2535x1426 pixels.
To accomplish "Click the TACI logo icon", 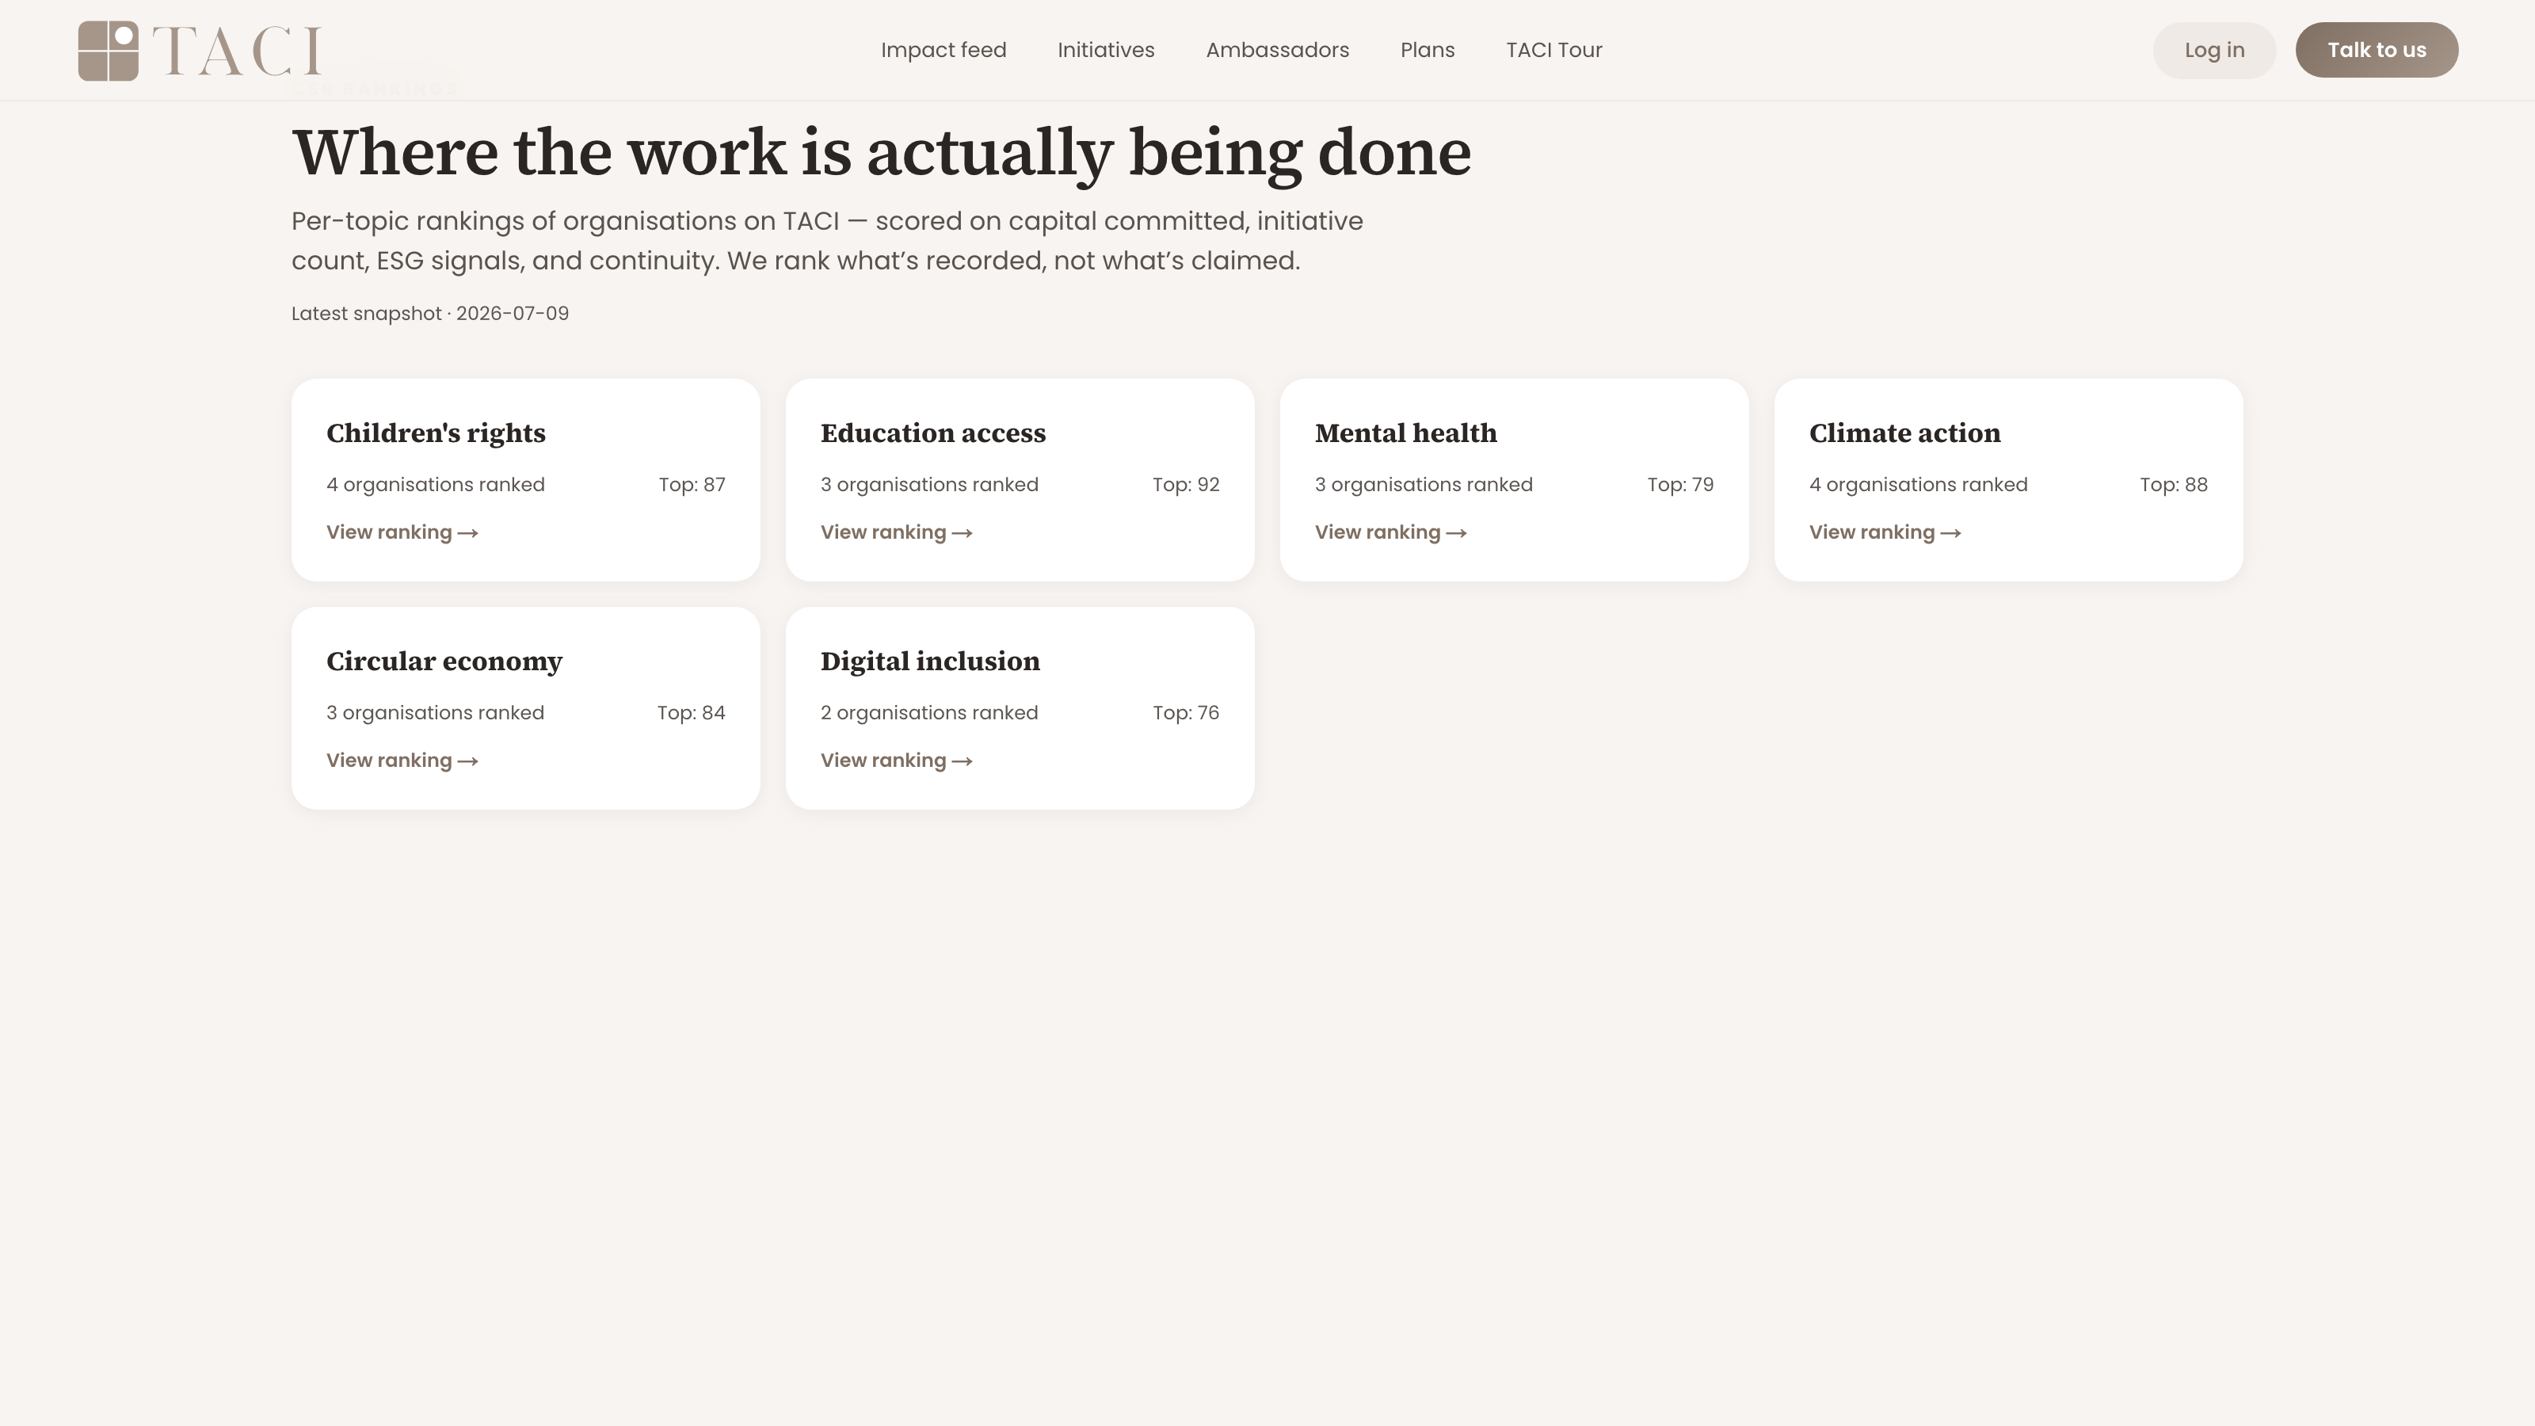I will 109,50.
